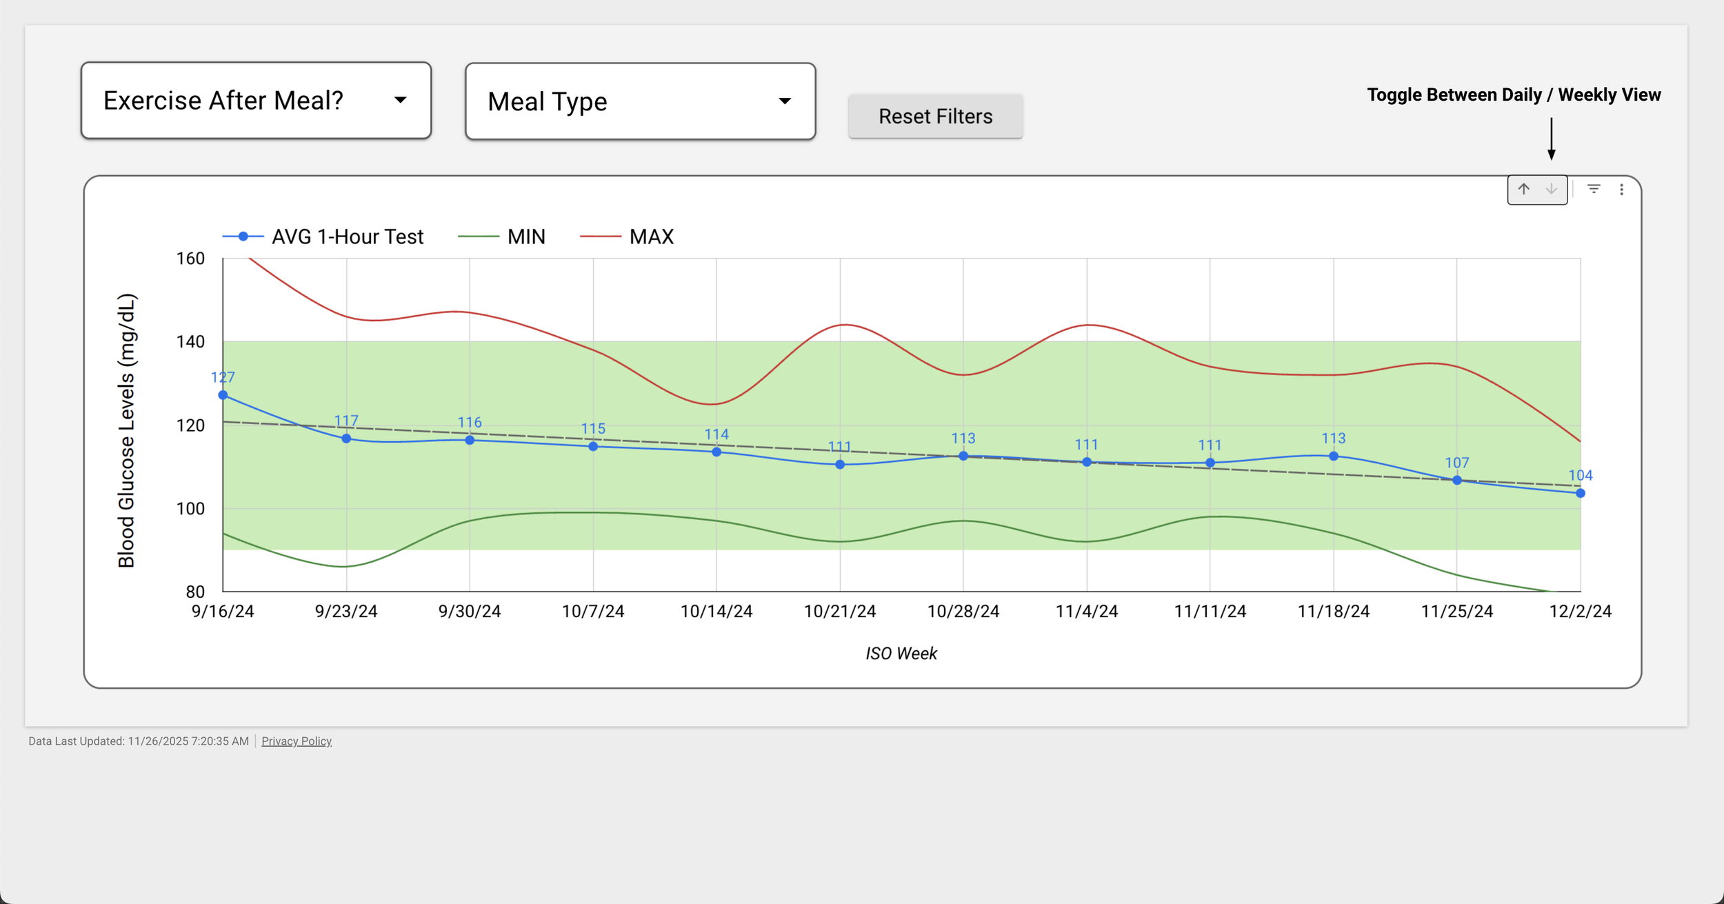The image size is (1724, 904).
Task: Open the chart's three-dot more options menu
Action: coord(1621,190)
